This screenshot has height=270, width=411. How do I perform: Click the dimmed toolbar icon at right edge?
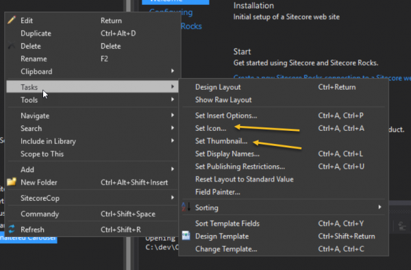pos(402,225)
